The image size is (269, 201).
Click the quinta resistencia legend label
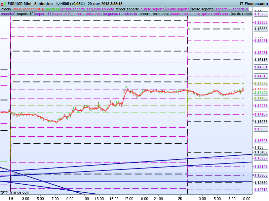[216, 14]
